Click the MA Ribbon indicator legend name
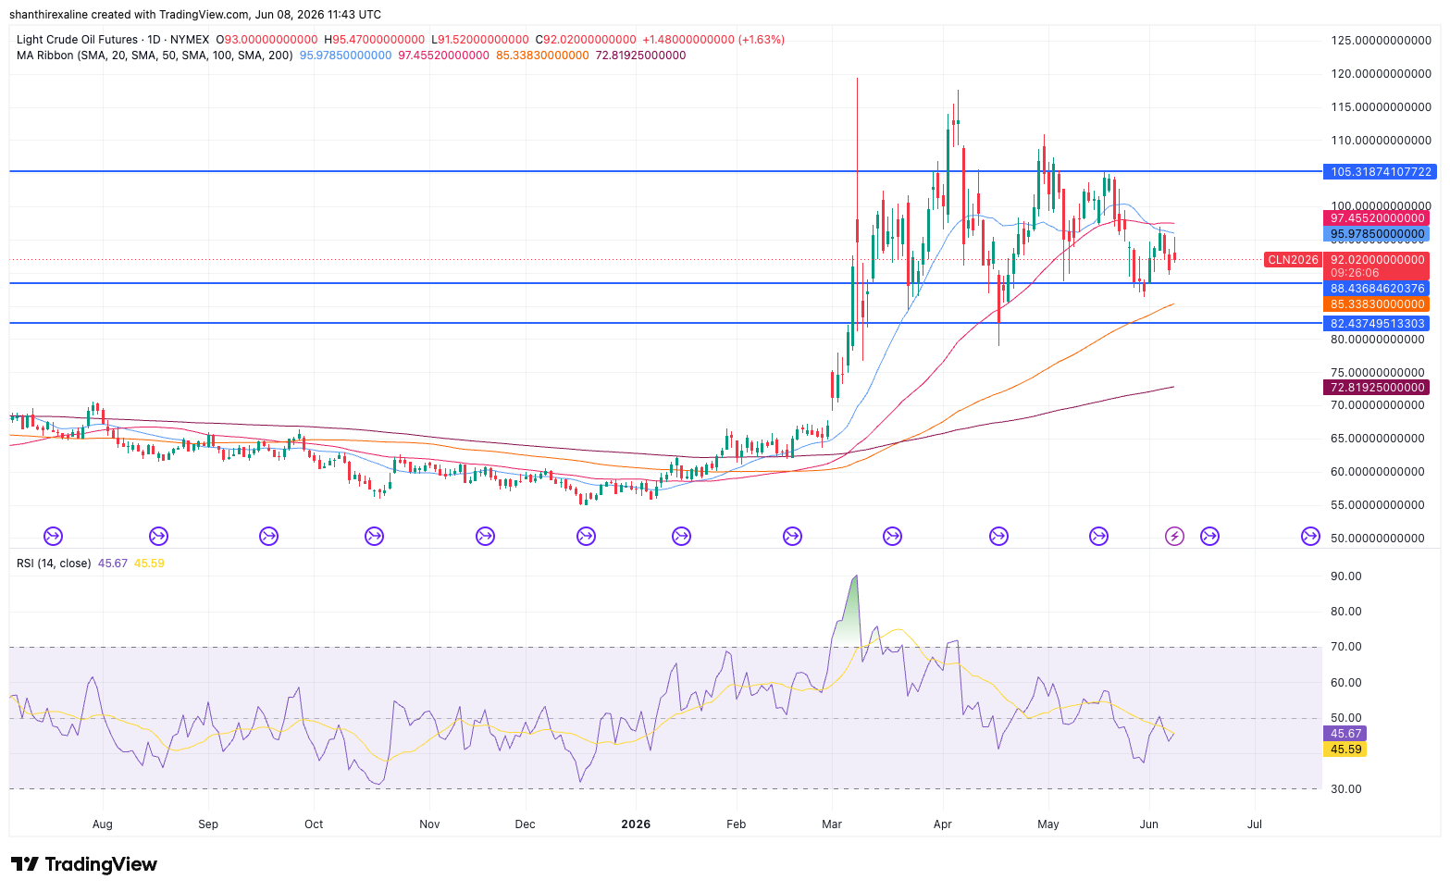Screen dimensions: 1450x892 (x=155, y=56)
